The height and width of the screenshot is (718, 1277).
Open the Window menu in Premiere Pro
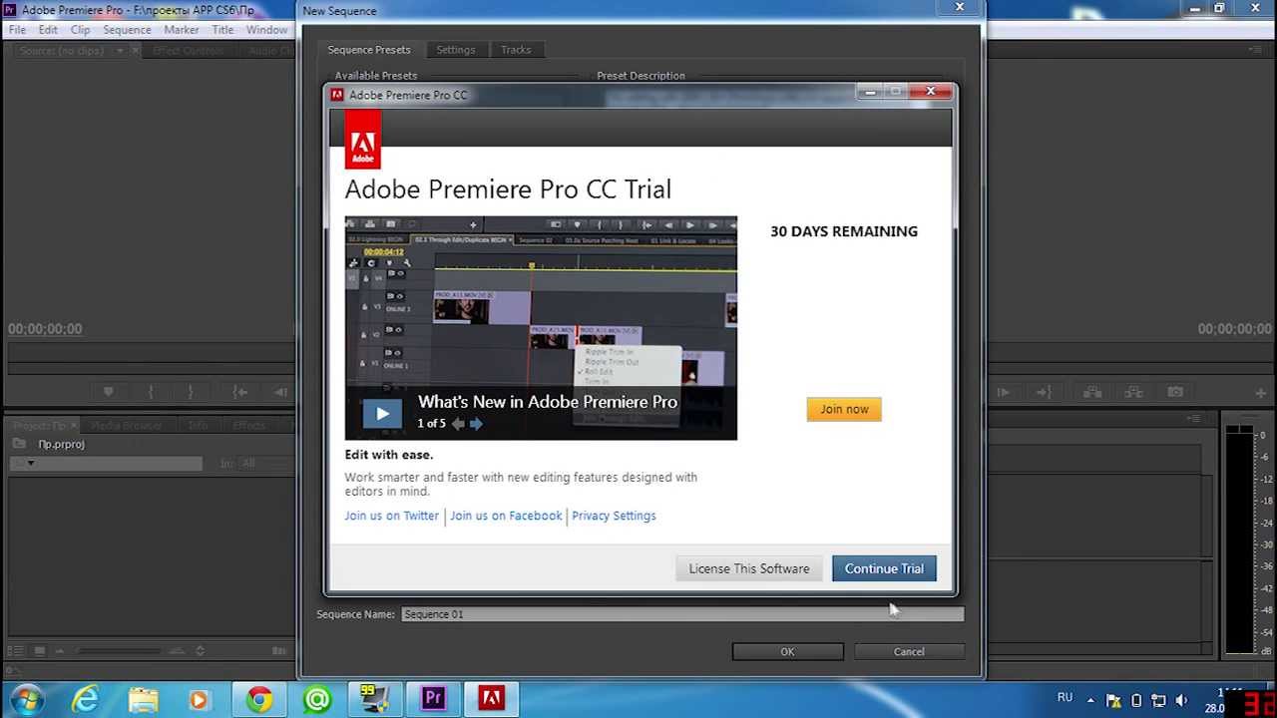[x=266, y=30]
